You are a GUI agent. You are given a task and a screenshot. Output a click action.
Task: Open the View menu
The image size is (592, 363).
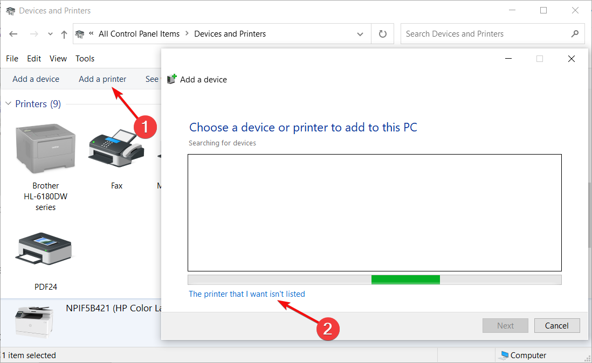click(58, 59)
